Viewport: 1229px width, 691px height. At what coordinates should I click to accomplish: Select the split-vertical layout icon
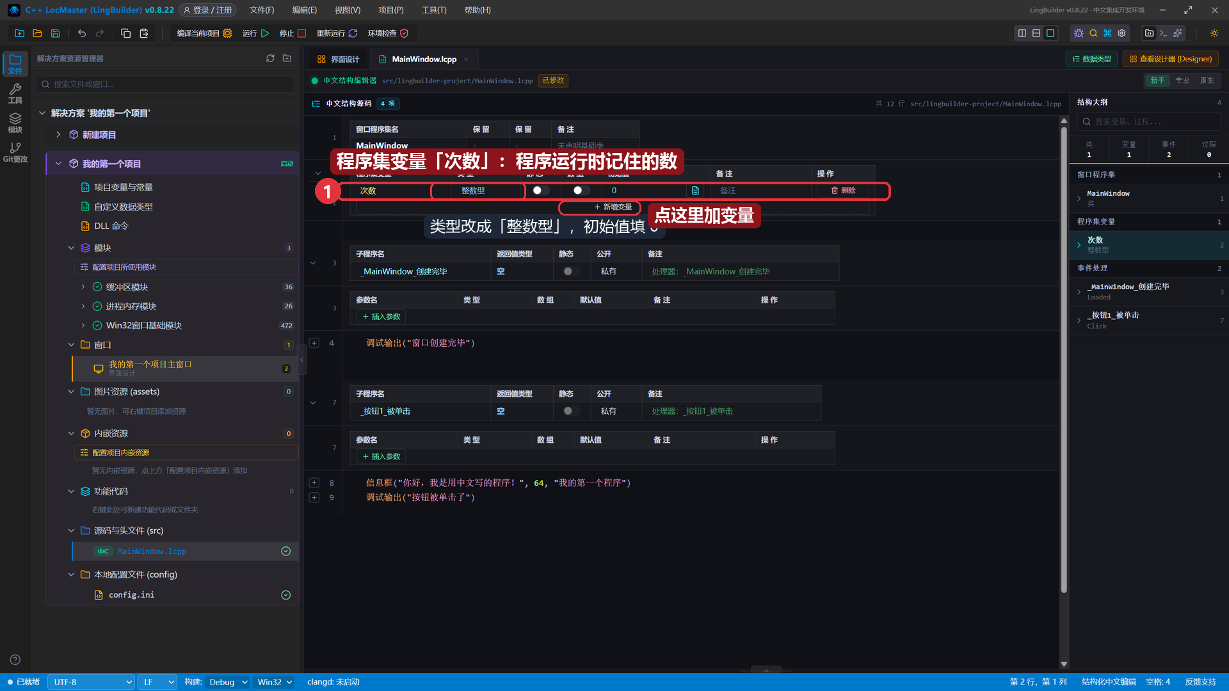click(x=1022, y=33)
